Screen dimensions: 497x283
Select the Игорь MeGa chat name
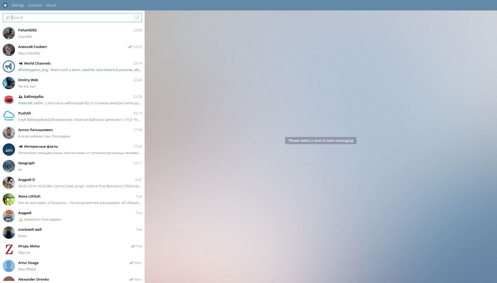(29, 246)
